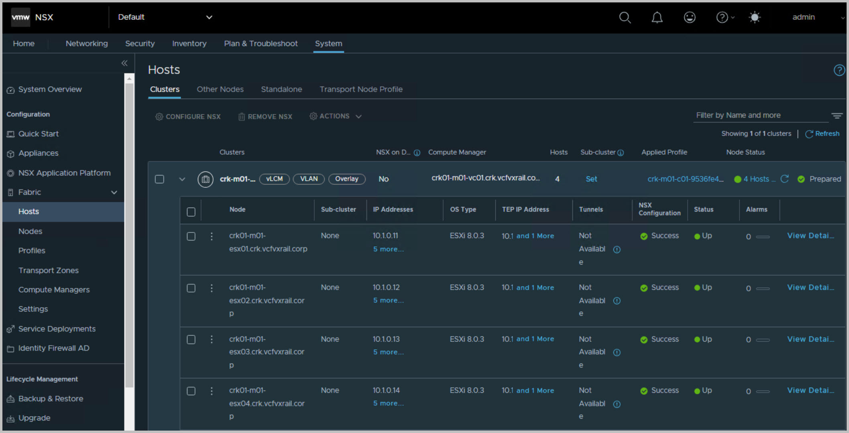Open the Networking top menu

87,43
